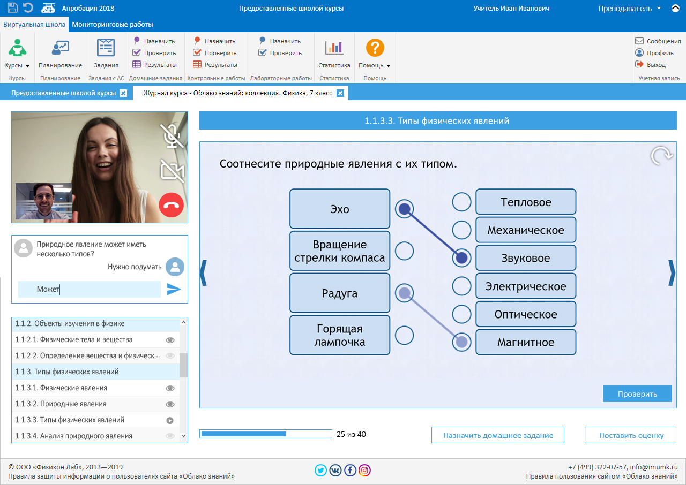Image resolution: width=686 pixels, height=485 pixels.
Task: Switch to Мониторинговые работы ribbon tab
Action: point(113,24)
